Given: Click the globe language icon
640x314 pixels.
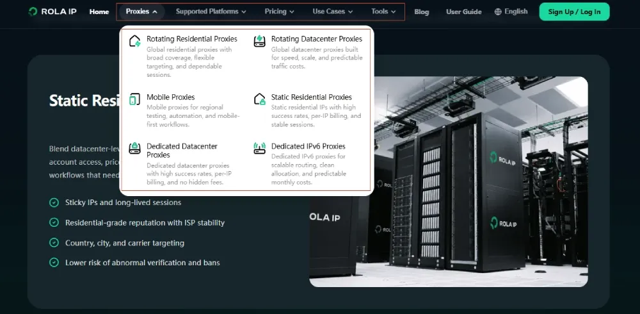Looking at the screenshot, I should 498,12.
